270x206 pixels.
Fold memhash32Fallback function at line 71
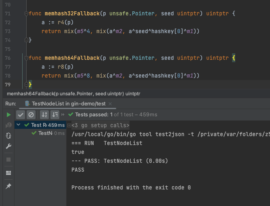(26, 13)
